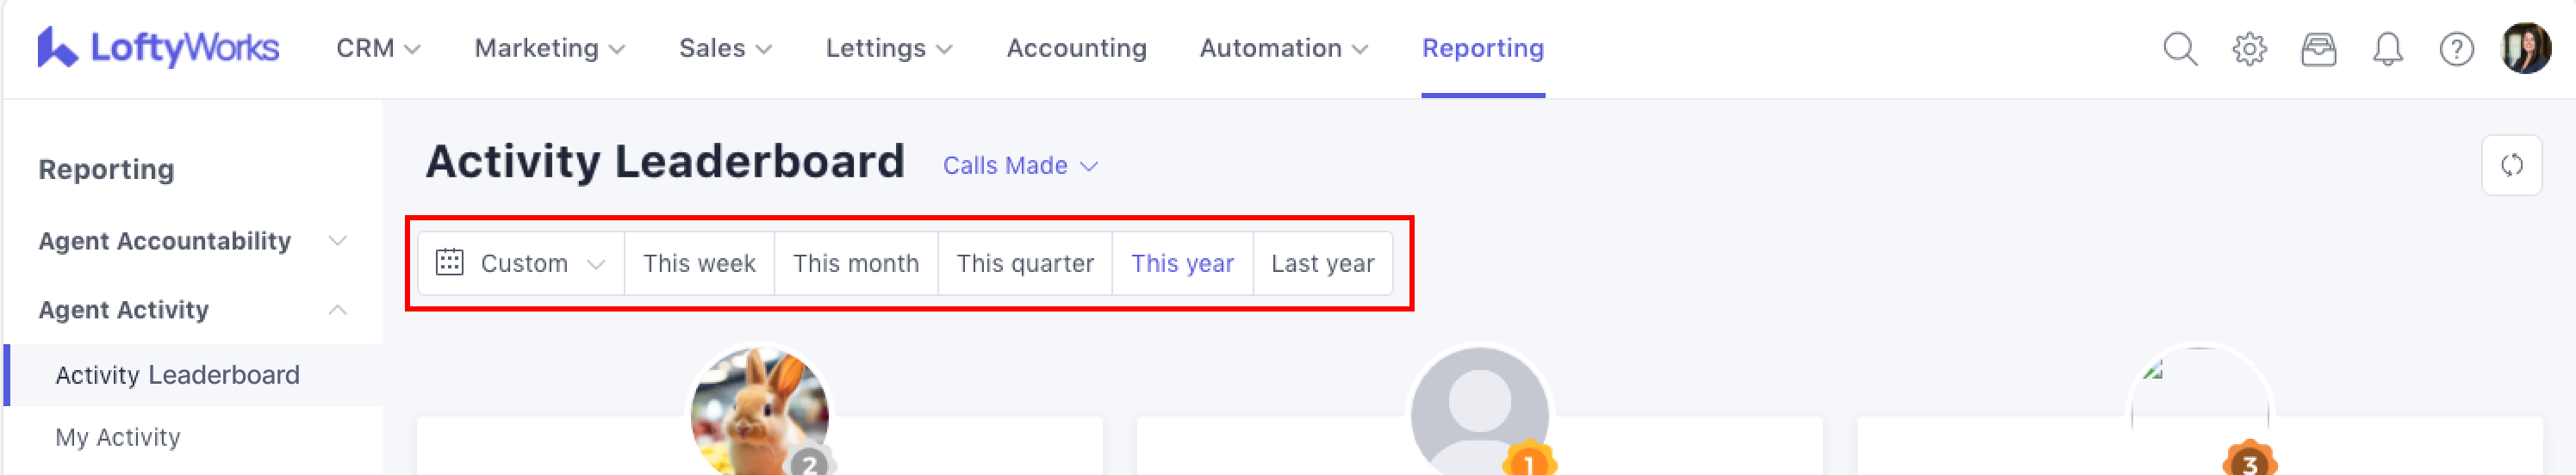This screenshot has width=2576, height=475.
Task: Show notifications via the bell icon
Action: (x=2387, y=49)
